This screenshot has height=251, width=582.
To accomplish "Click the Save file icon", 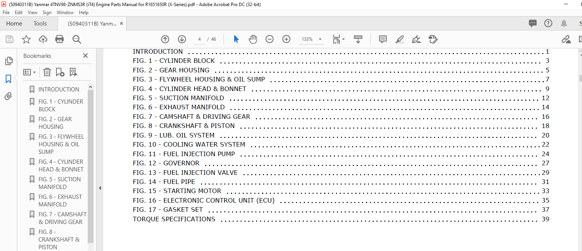I will point(10,39).
